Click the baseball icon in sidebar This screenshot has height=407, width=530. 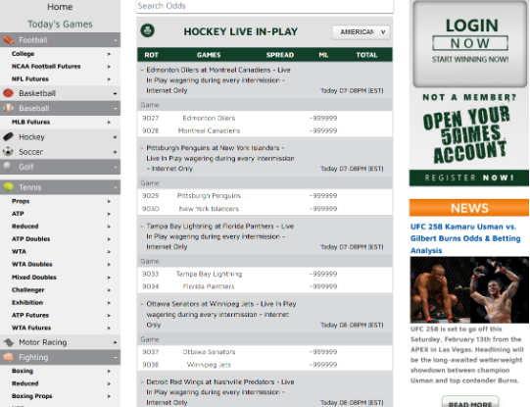8,108
